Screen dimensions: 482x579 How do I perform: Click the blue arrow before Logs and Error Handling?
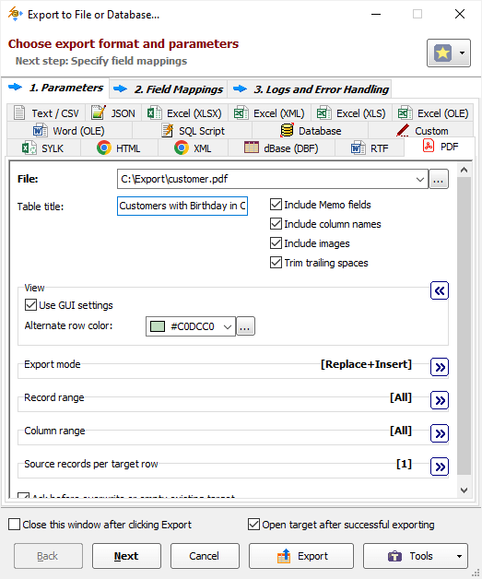240,89
